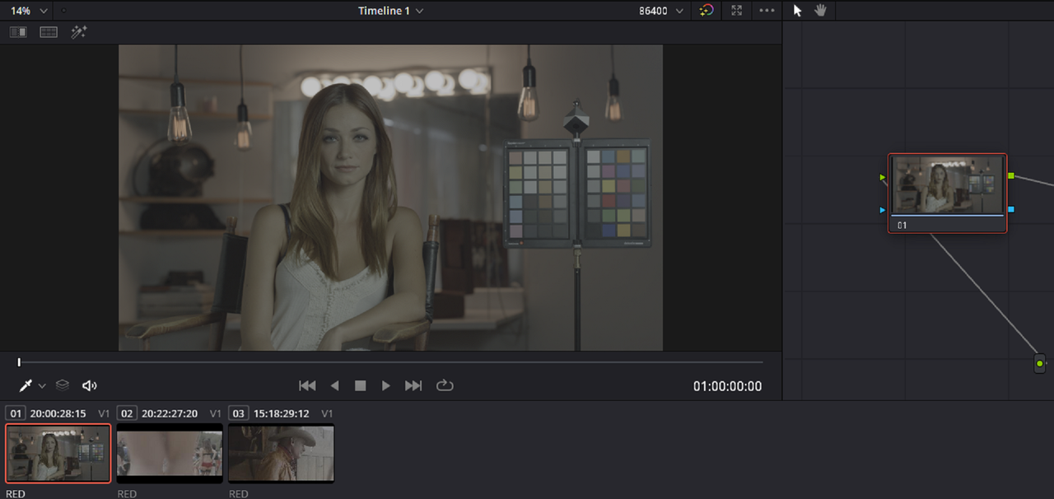The height and width of the screenshot is (499, 1054).
Task: Expand the eyedropper tool mode chevron
Action: (41, 385)
